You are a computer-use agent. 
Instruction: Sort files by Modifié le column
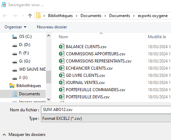pyautogui.click(x=157, y=37)
